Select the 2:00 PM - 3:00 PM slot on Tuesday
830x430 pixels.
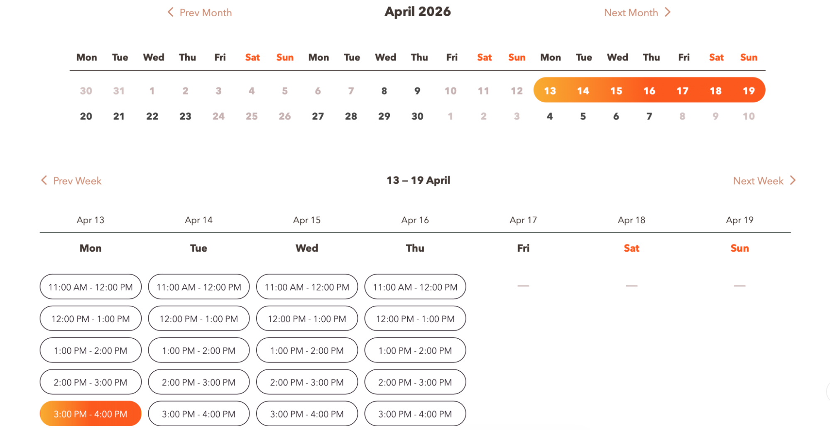(x=198, y=382)
